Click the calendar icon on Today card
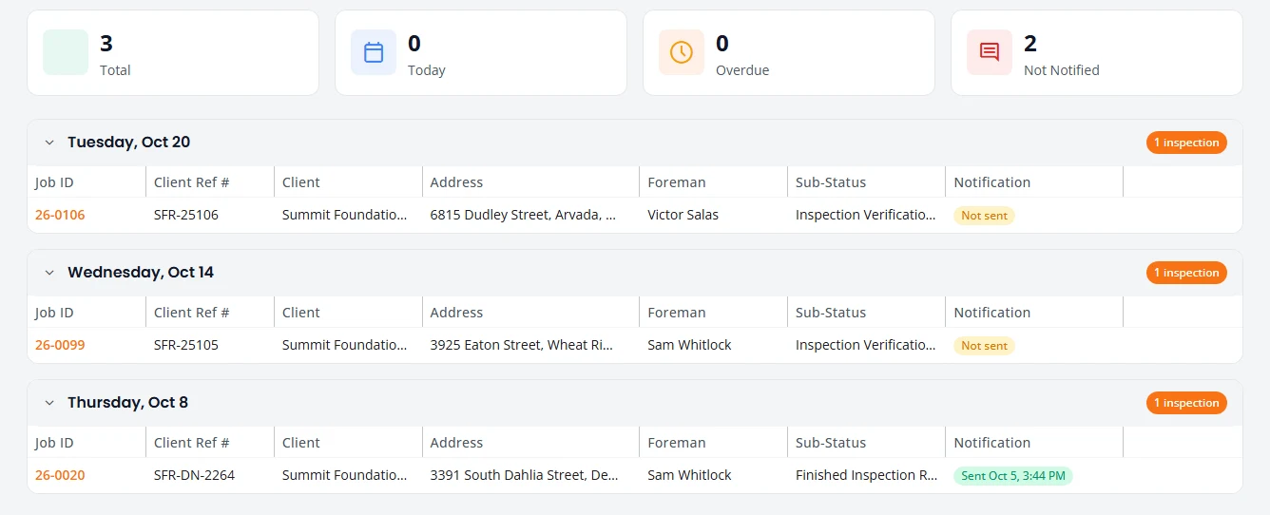This screenshot has width=1270, height=515. [x=374, y=52]
